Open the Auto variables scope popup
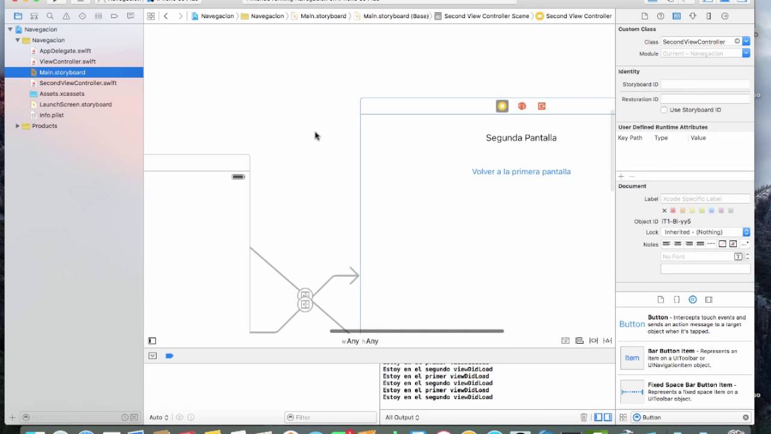 pos(159,417)
